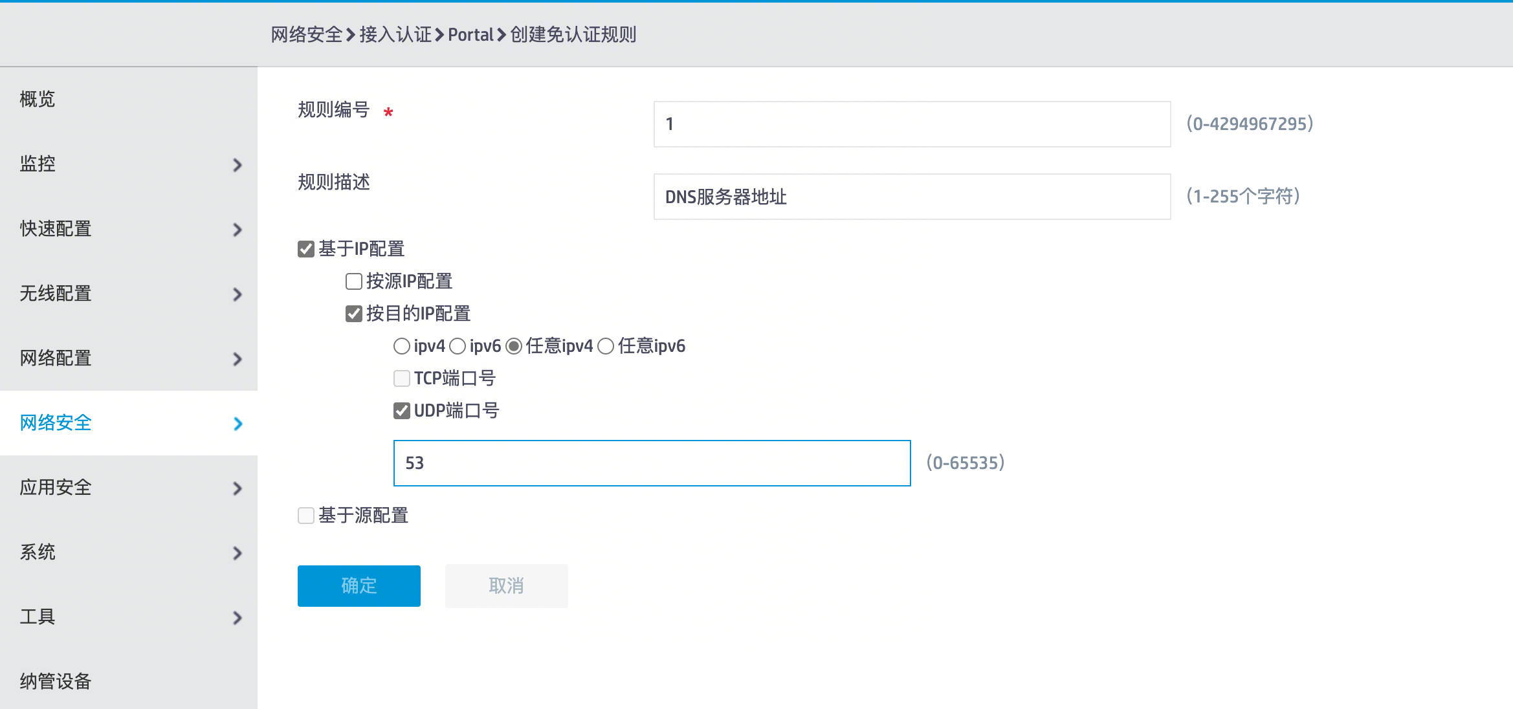Viewport: 1513px width, 709px height.
Task: Expand the 监控 menu chevron
Action: pyautogui.click(x=237, y=165)
